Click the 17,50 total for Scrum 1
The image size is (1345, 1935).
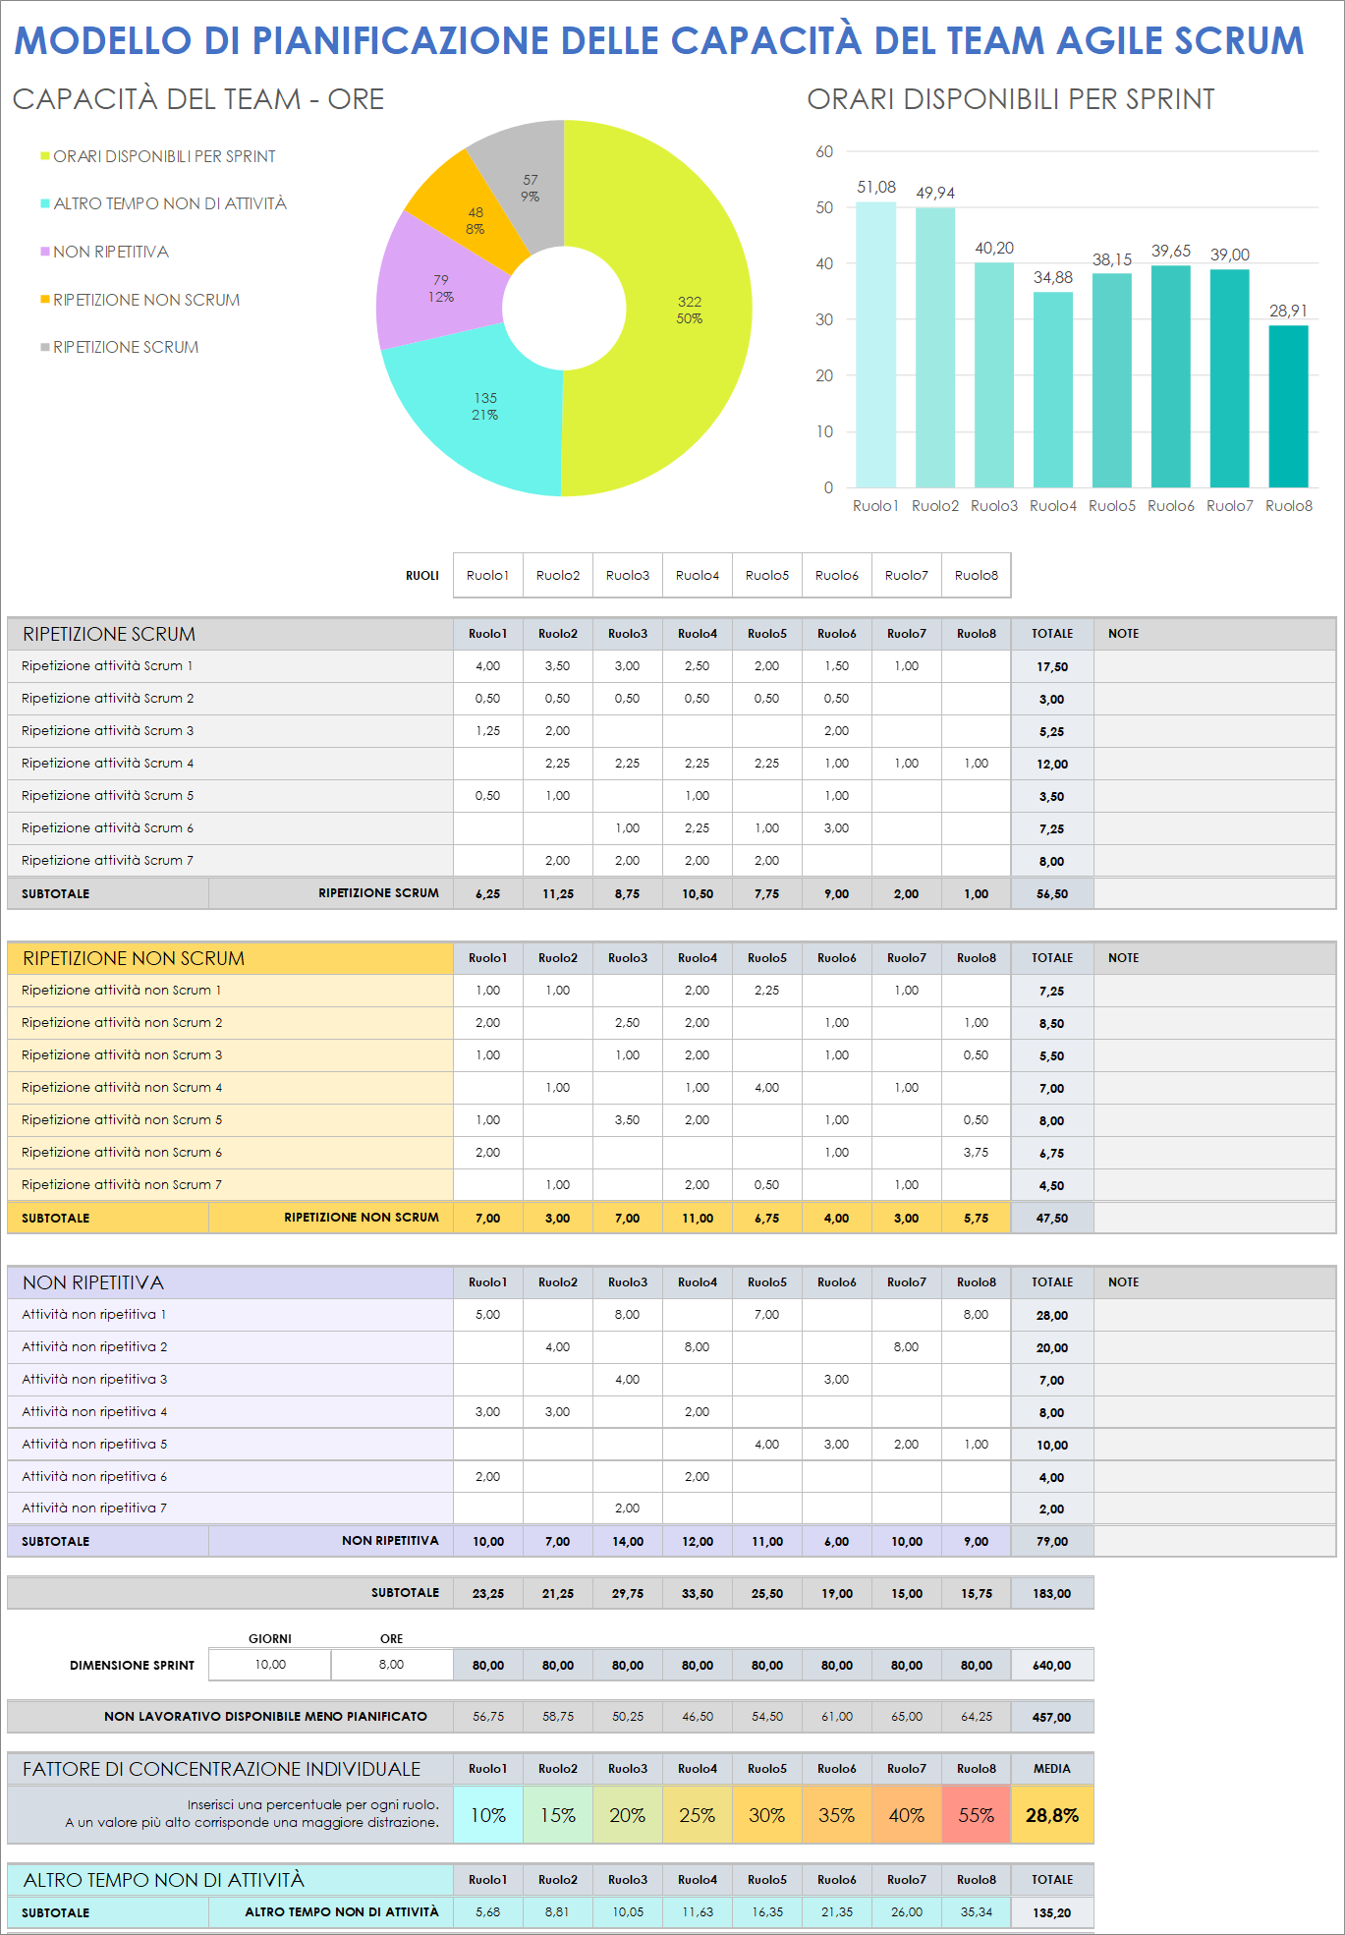pyautogui.click(x=1052, y=666)
